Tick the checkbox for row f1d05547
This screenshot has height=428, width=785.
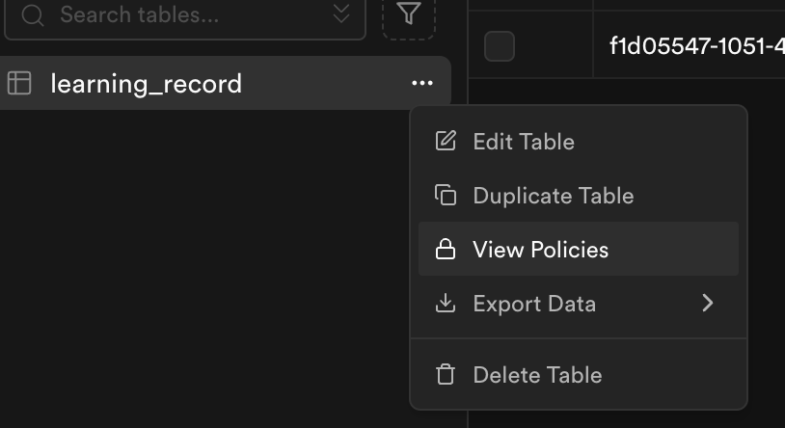500,45
